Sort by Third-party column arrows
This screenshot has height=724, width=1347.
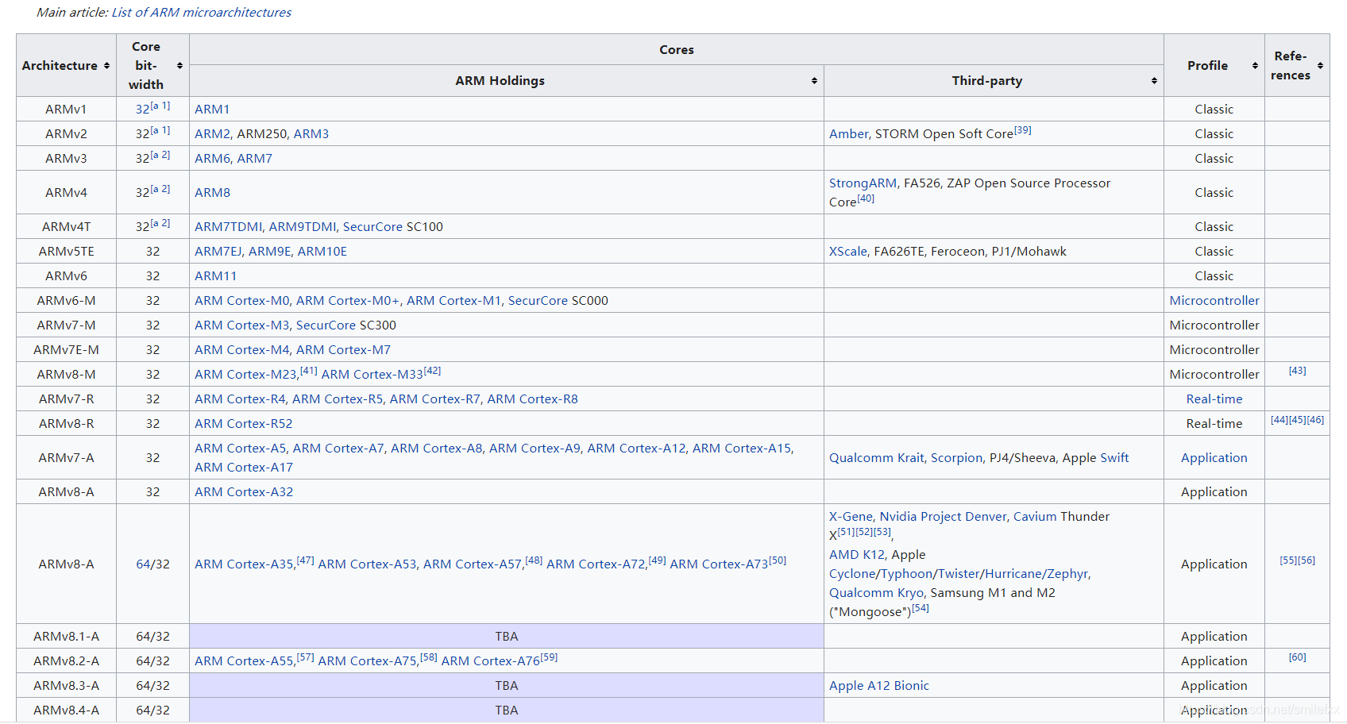coord(1154,81)
